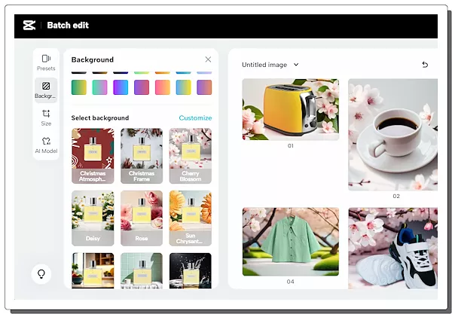452x314 pixels.
Task: Click the undo arrow icon
Action: pyautogui.click(x=425, y=65)
